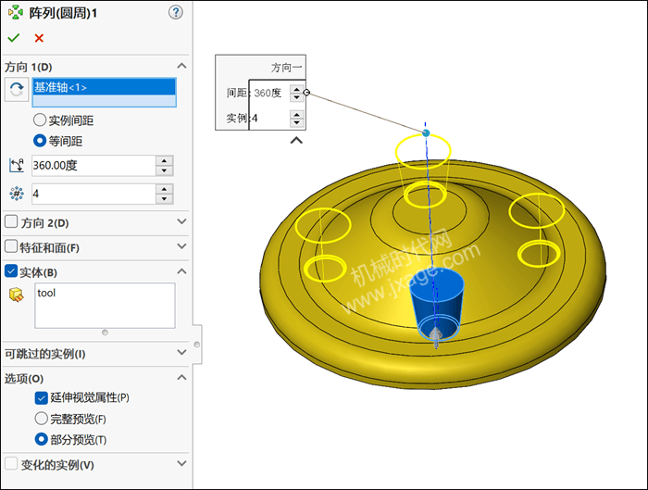Click the 方向一 callout header
Screen dimensions: 648x490
[x=286, y=68]
